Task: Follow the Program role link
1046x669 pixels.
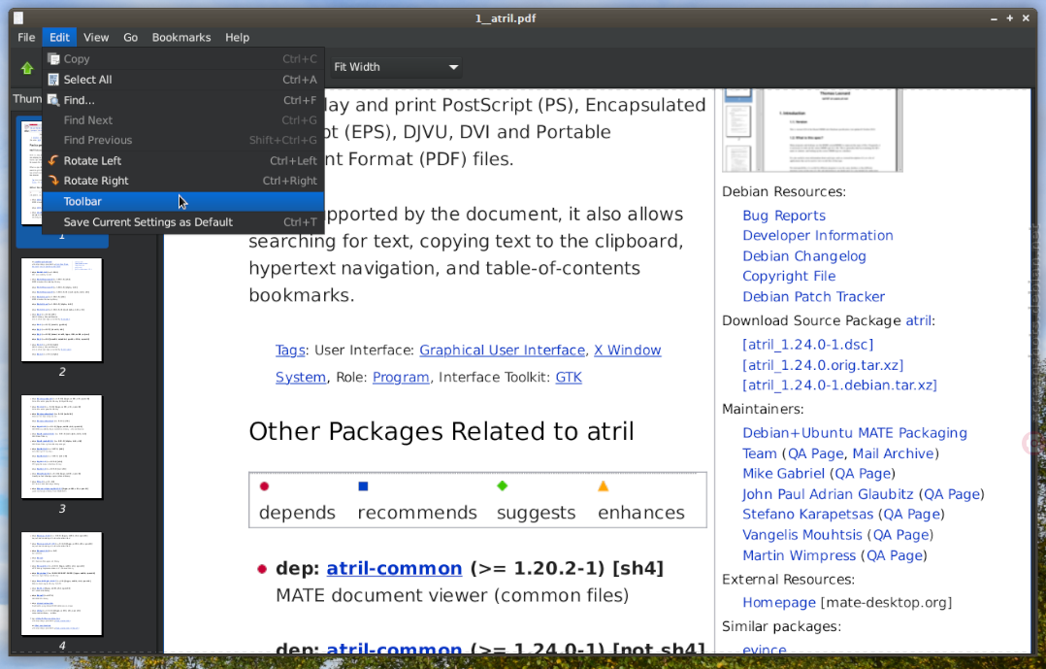Action: [401, 378]
